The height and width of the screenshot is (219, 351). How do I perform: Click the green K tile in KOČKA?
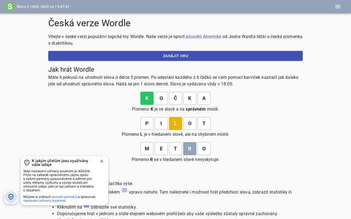147,98
